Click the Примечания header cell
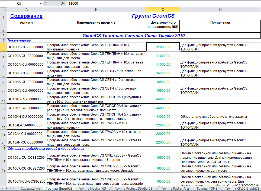Image resolution: width=261 pixels, height=191 pixels. tap(220, 26)
